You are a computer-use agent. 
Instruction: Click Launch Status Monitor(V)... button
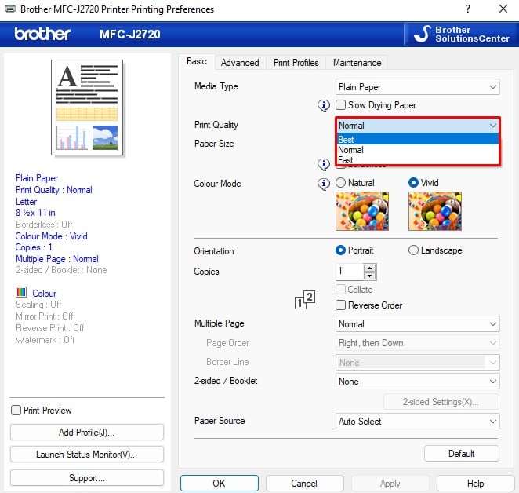[87, 455]
